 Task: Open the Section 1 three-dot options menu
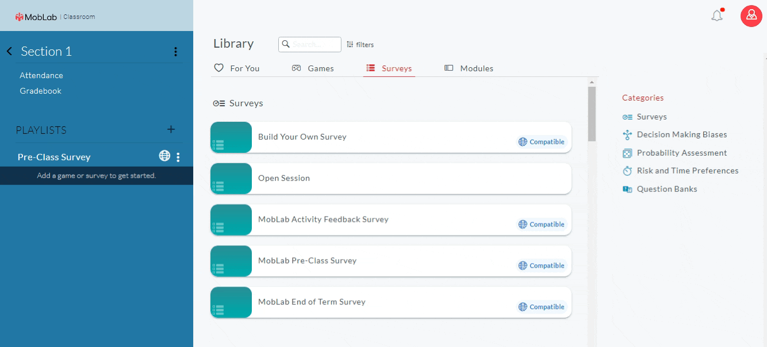coord(175,52)
